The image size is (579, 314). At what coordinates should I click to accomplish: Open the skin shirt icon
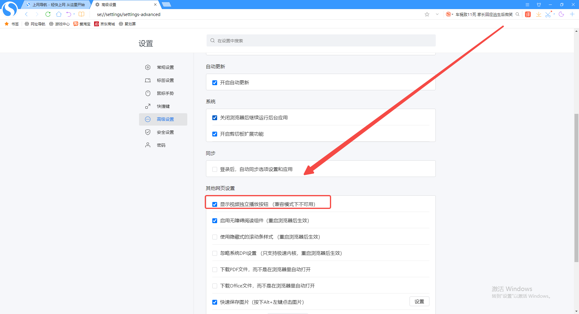click(539, 5)
